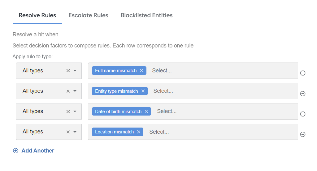This screenshot has width=317, height=171.
Task: Open the Blacklisted Entities tab
Action: 146,15
